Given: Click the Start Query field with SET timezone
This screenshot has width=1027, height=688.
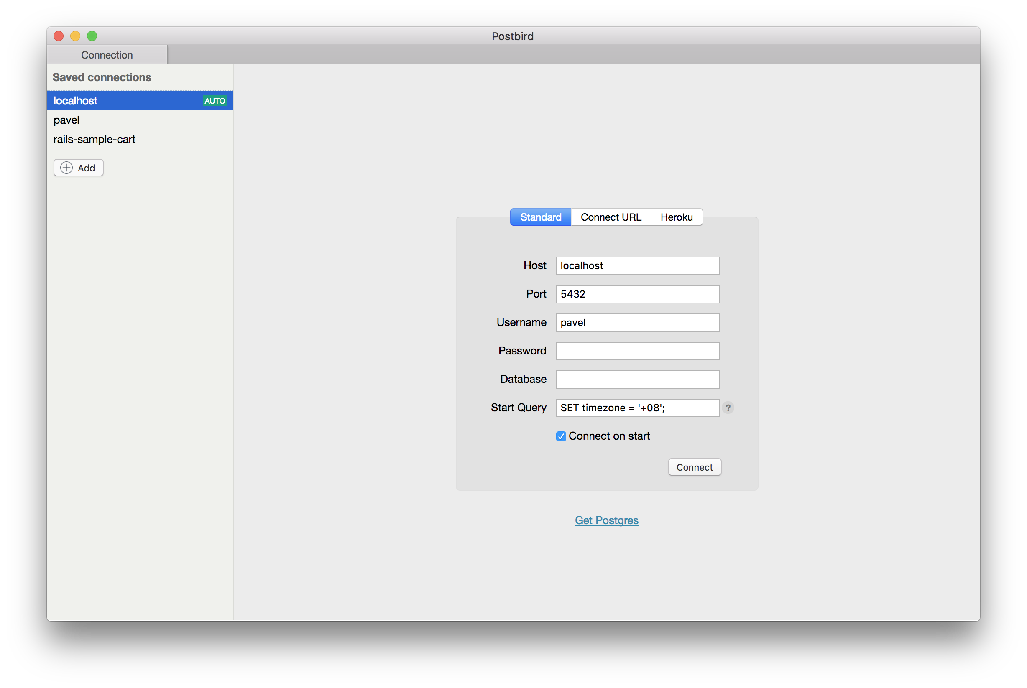Looking at the screenshot, I should [637, 408].
